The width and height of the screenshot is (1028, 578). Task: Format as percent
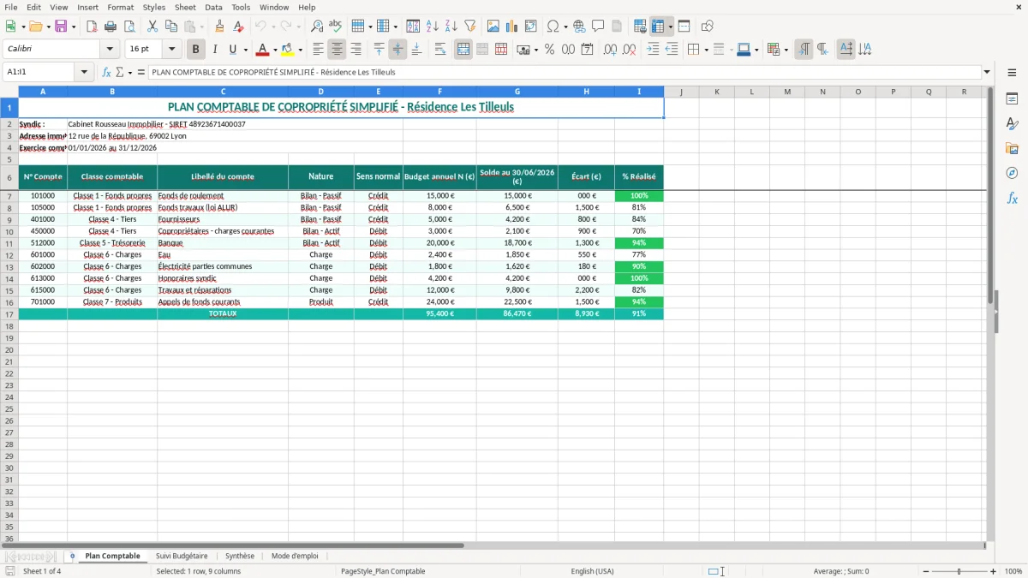coord(549,50)
